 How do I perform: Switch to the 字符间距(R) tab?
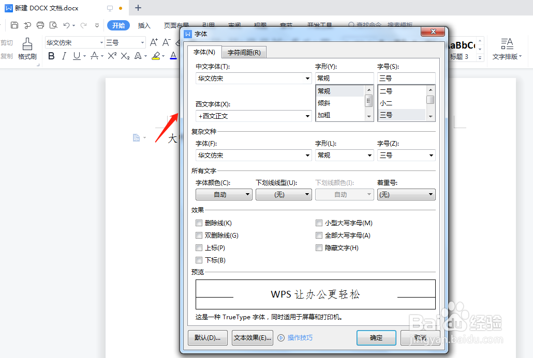coord(244,52)
